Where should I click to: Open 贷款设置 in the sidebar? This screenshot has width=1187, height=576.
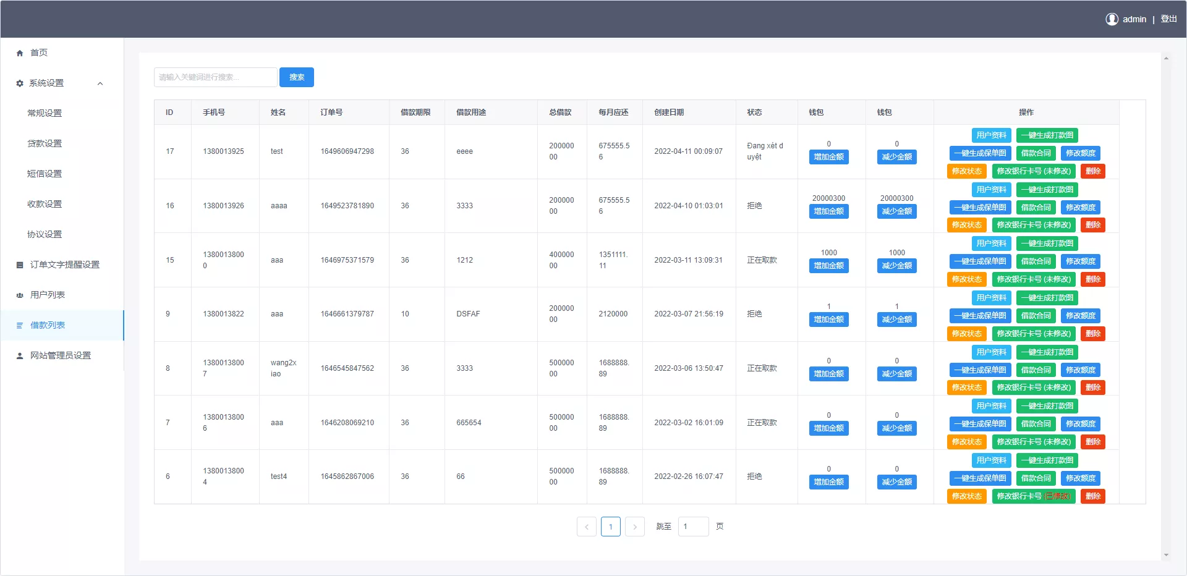45,143
